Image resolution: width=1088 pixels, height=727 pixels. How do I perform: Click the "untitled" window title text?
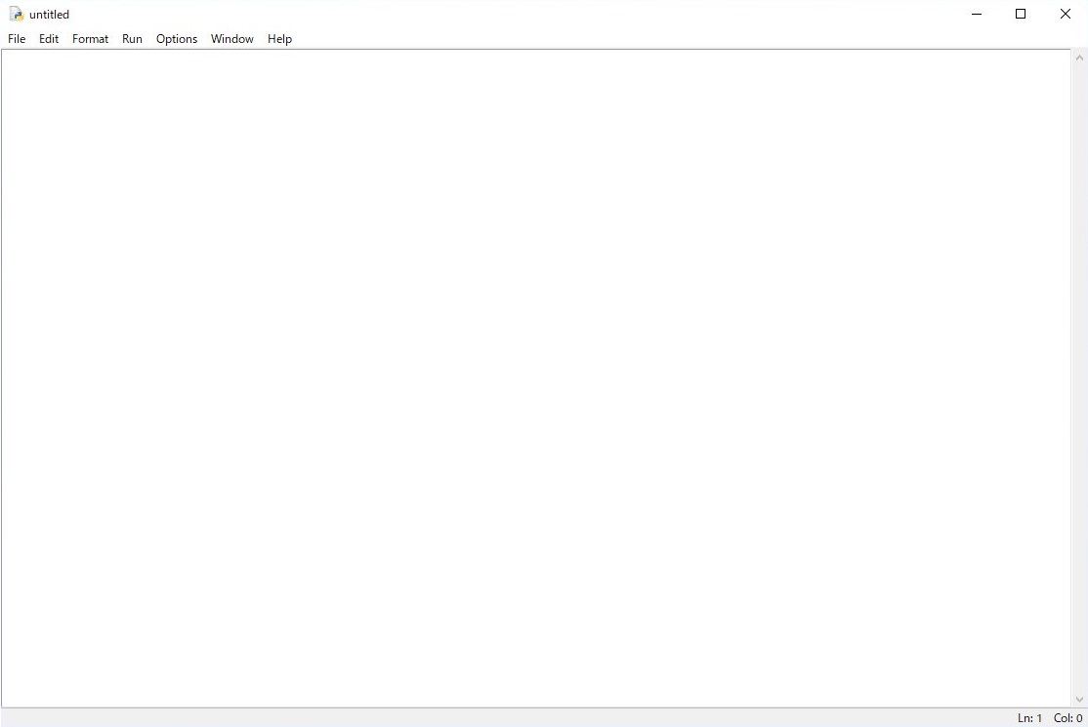coord(49,15)
